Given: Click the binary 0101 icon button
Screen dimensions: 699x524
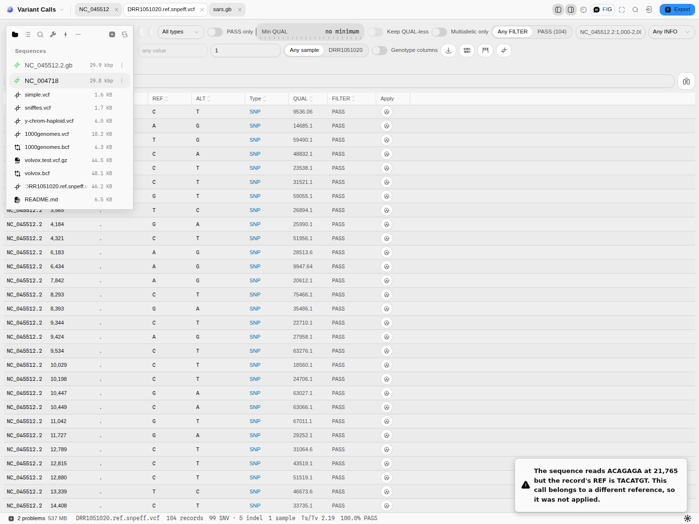Looking at the screenshot, I should pos(467,50).
